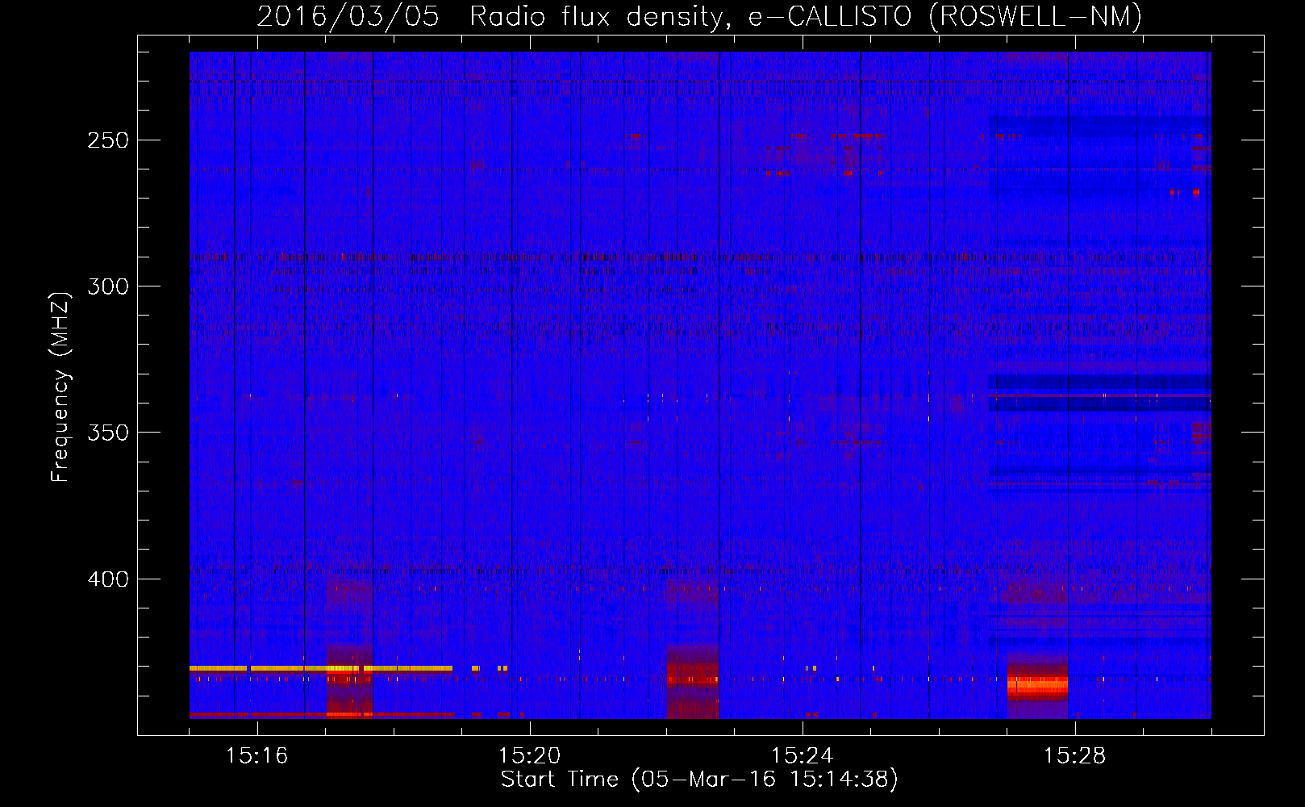
Task: Click the 350 frequency tick label
Action: point(108,433)
